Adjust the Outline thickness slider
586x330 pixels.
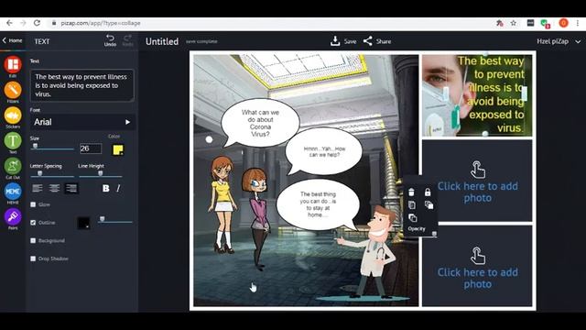pos(115,221)
